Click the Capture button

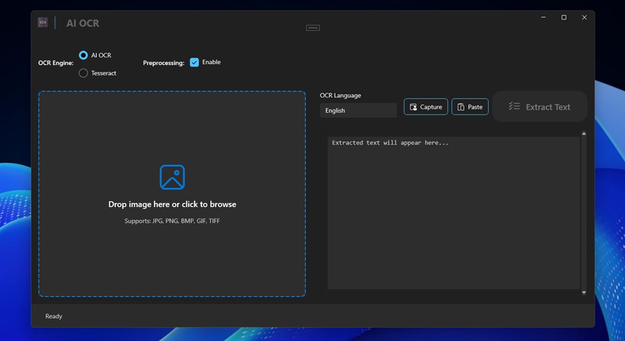point(426,106)
